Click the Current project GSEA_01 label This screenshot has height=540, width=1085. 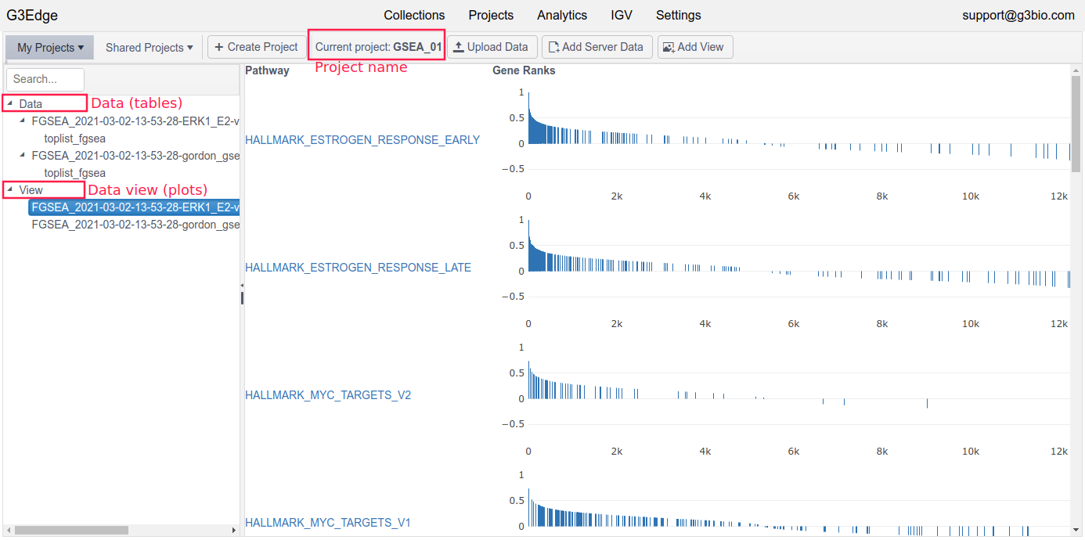(x=378, y=47)
